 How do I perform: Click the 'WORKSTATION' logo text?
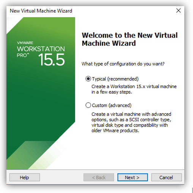tap(41, 49)
